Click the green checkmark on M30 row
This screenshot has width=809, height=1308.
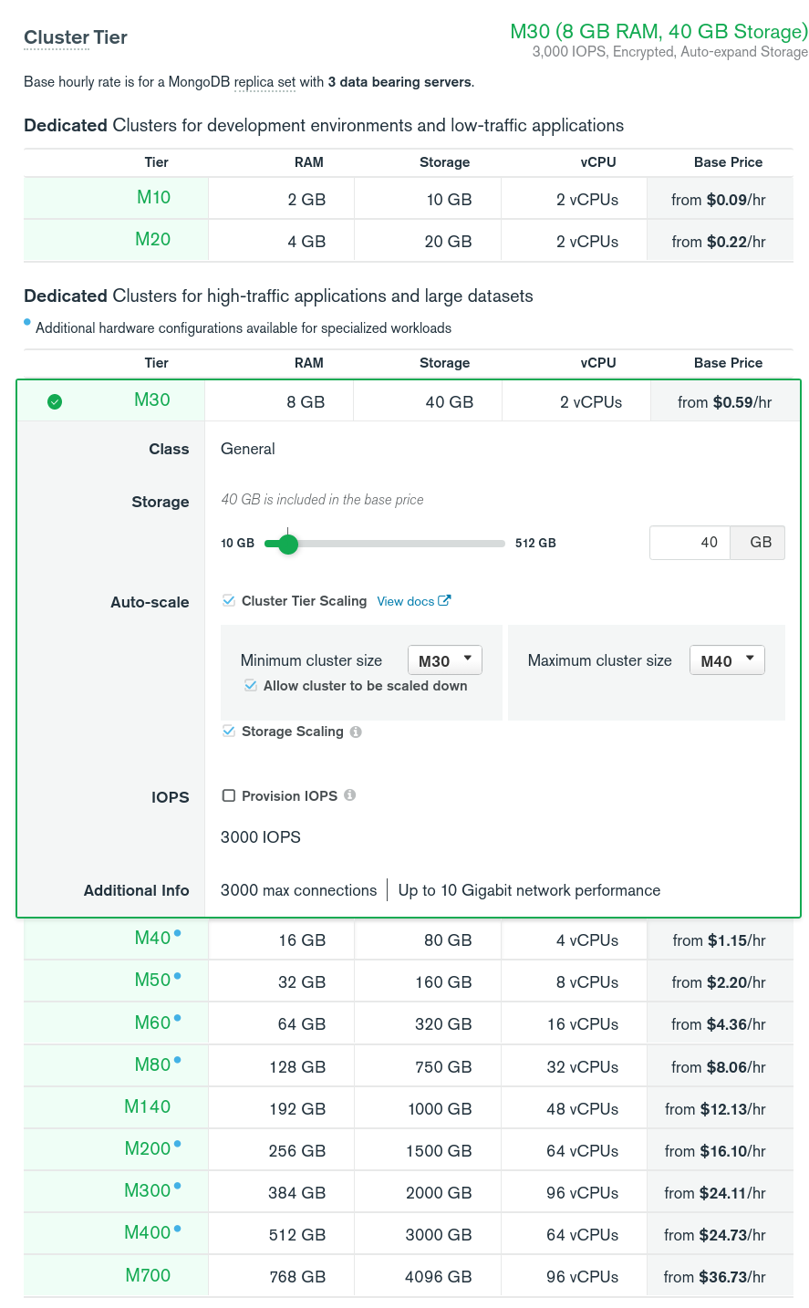55,401
